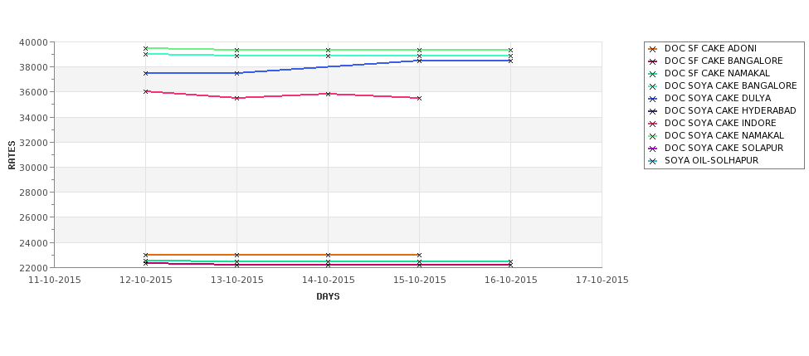Viewport: 809px width, 356px height.
Task: Click the DOC SF CAKE ADONI legend marker
Action: [653, 49]
